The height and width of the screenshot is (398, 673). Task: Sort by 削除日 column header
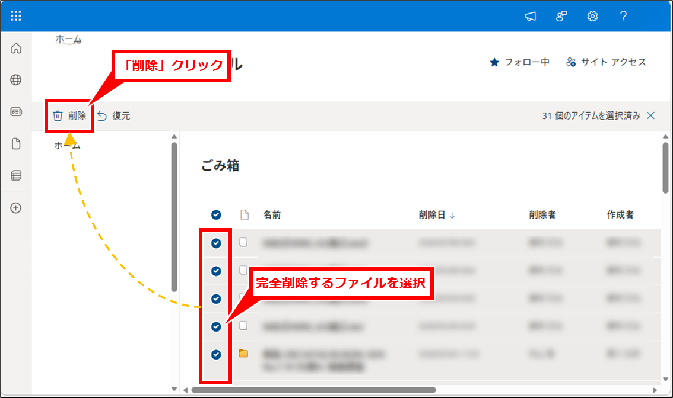click(436, 215)
